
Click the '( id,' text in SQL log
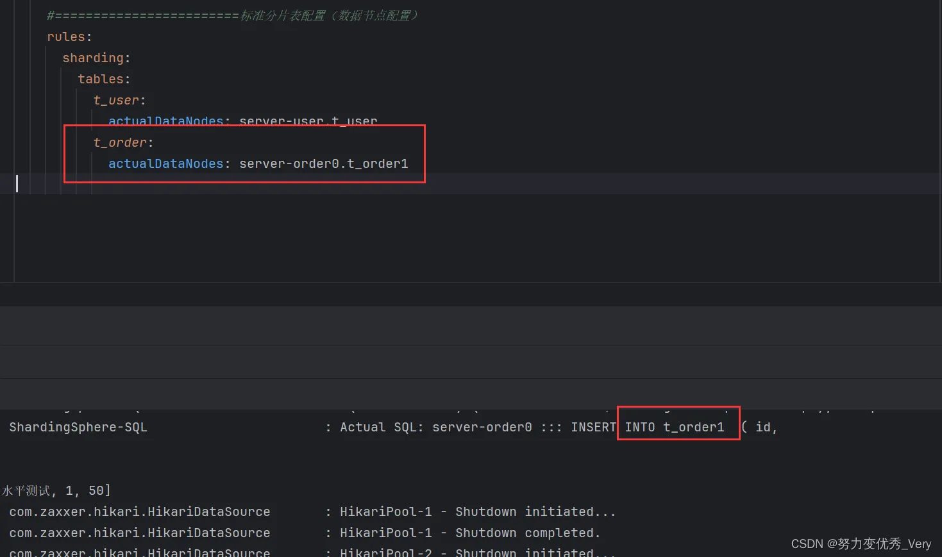(x=759, y=427)
